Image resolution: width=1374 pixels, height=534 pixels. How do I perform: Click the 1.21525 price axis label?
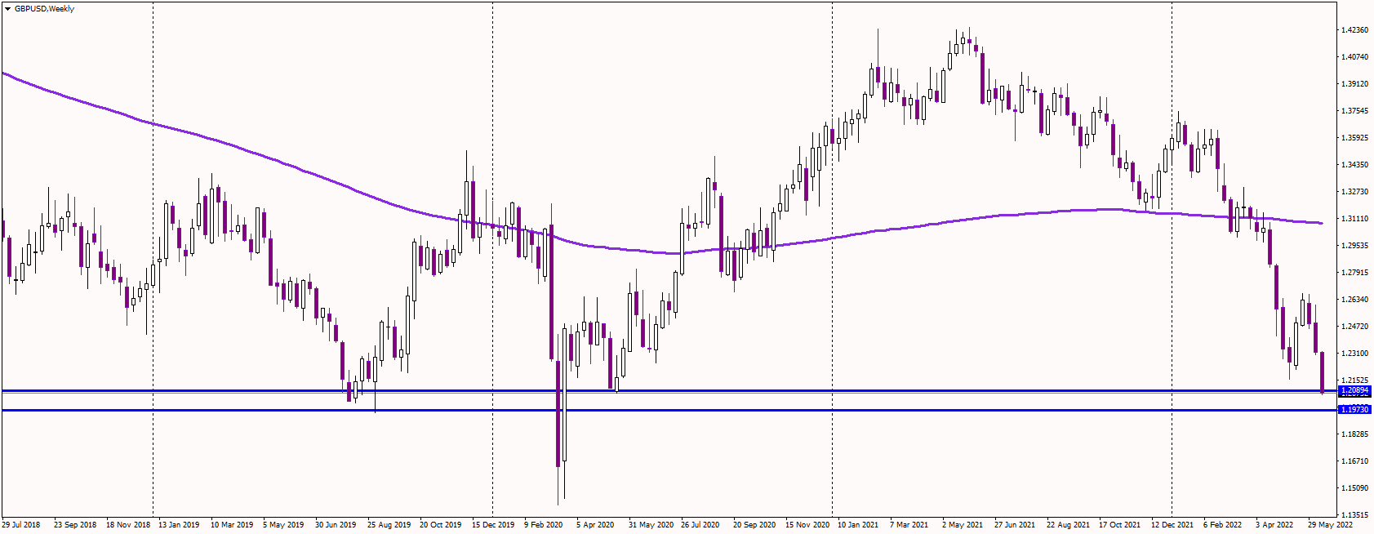[x=1355, y=380]
